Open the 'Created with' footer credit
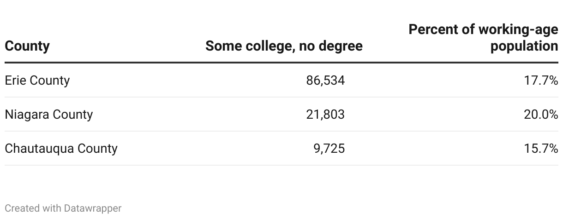 (x=32, y=208)
